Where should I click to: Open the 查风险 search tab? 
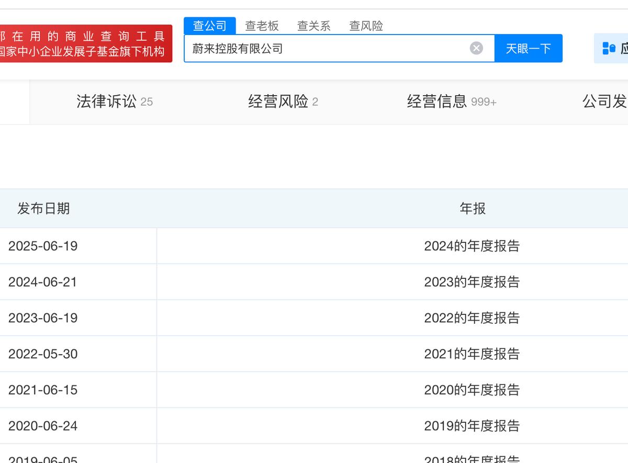tap(366, 26)
